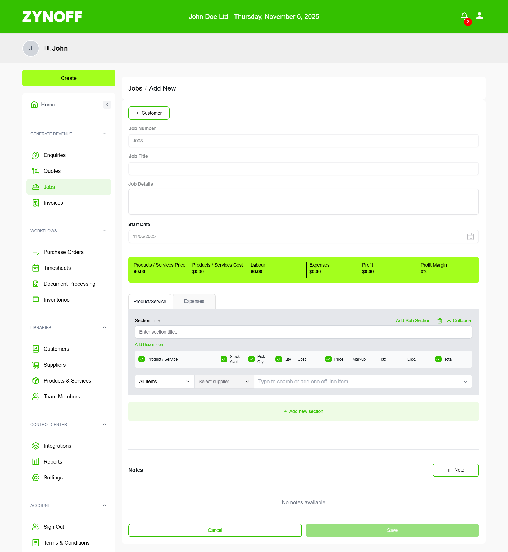This screenshot has height=552, width=508.
Task: Switch to the Expenses tab
Action: pos(194,301)
